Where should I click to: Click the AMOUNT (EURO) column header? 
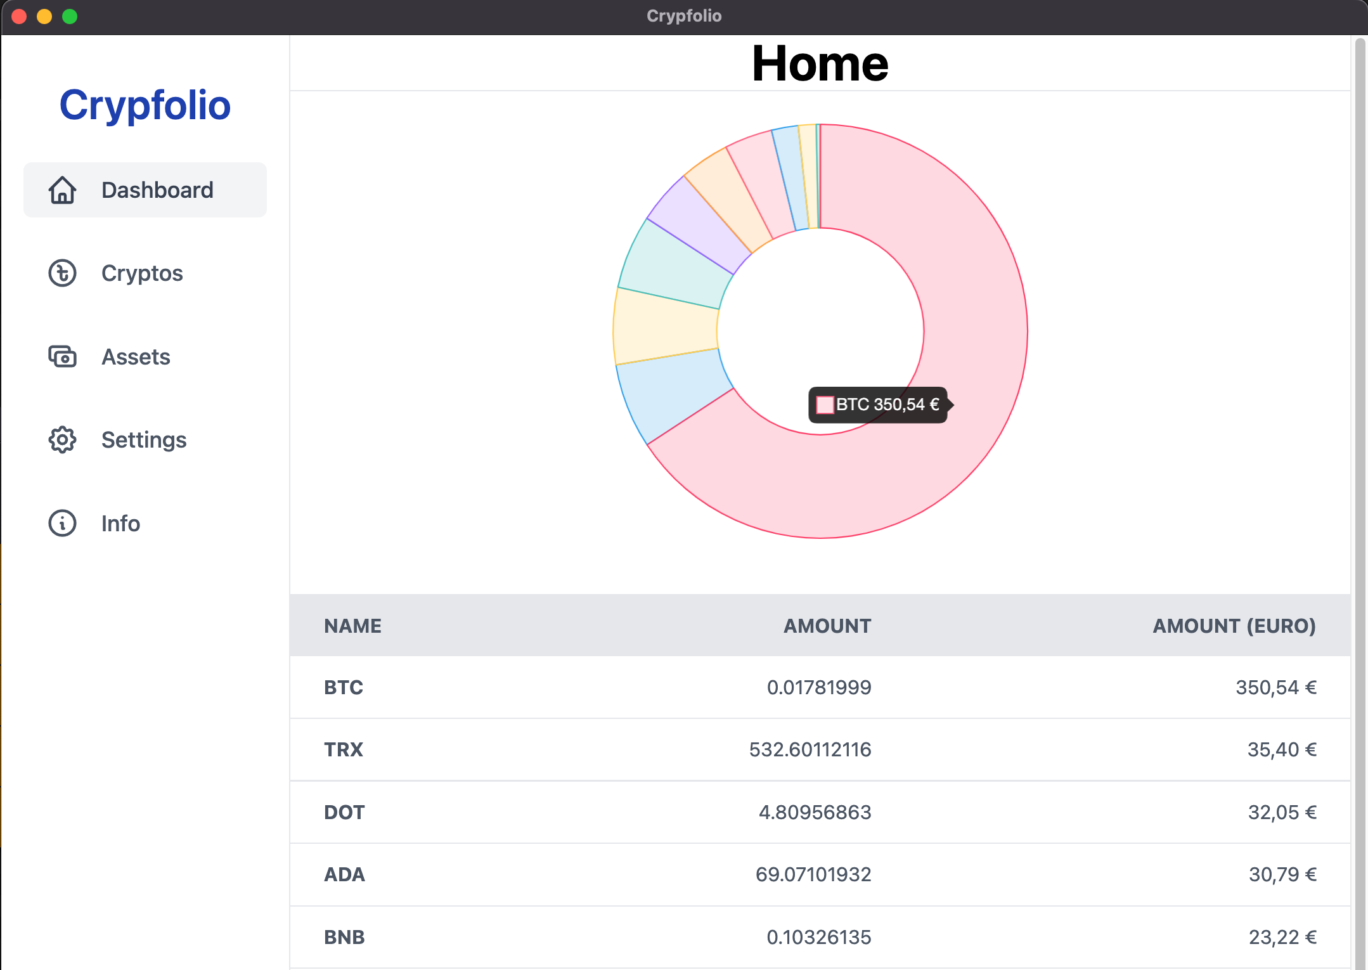point(1234,626)
